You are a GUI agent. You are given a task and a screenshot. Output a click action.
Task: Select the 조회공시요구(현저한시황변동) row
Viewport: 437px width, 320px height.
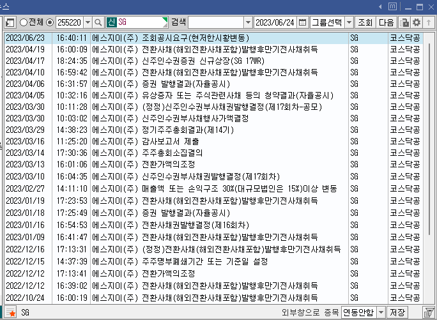(213, 38)
